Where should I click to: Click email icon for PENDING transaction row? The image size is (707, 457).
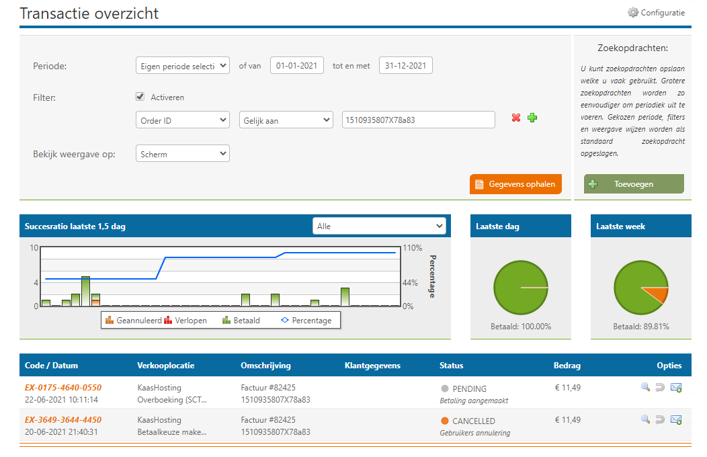click(x=676, y=388)
